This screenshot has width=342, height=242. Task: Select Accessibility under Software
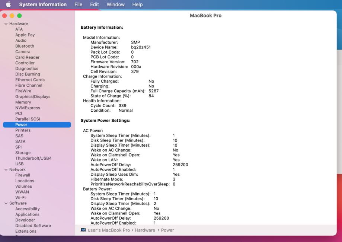28,209
